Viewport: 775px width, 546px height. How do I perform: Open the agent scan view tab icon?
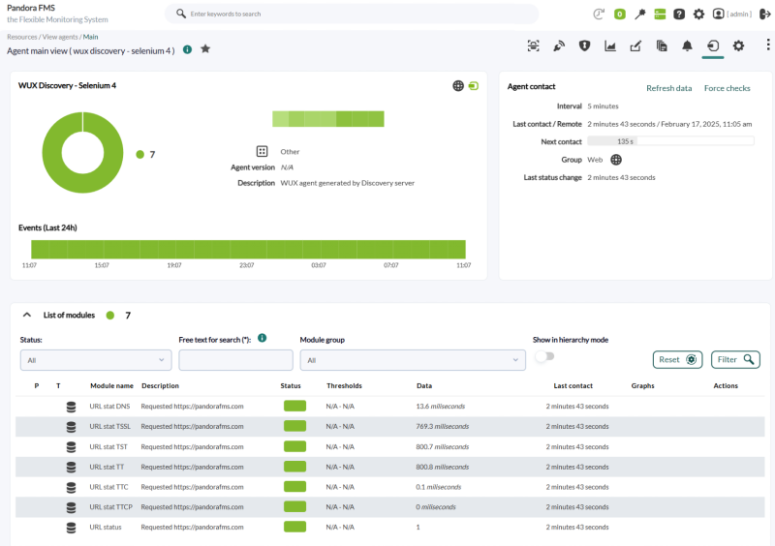(x=534, y=45)
